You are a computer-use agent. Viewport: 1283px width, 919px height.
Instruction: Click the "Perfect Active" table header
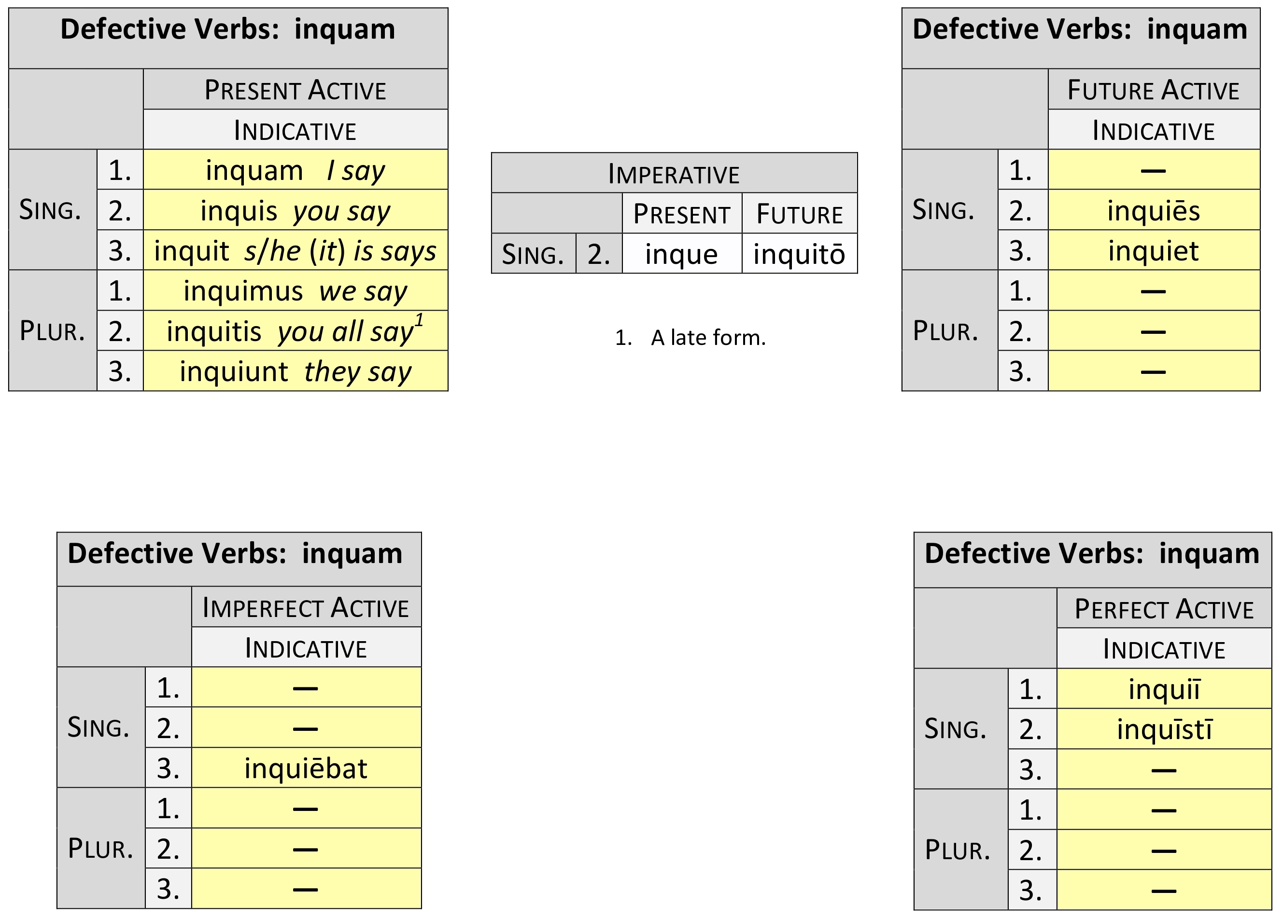(1164, 609)
